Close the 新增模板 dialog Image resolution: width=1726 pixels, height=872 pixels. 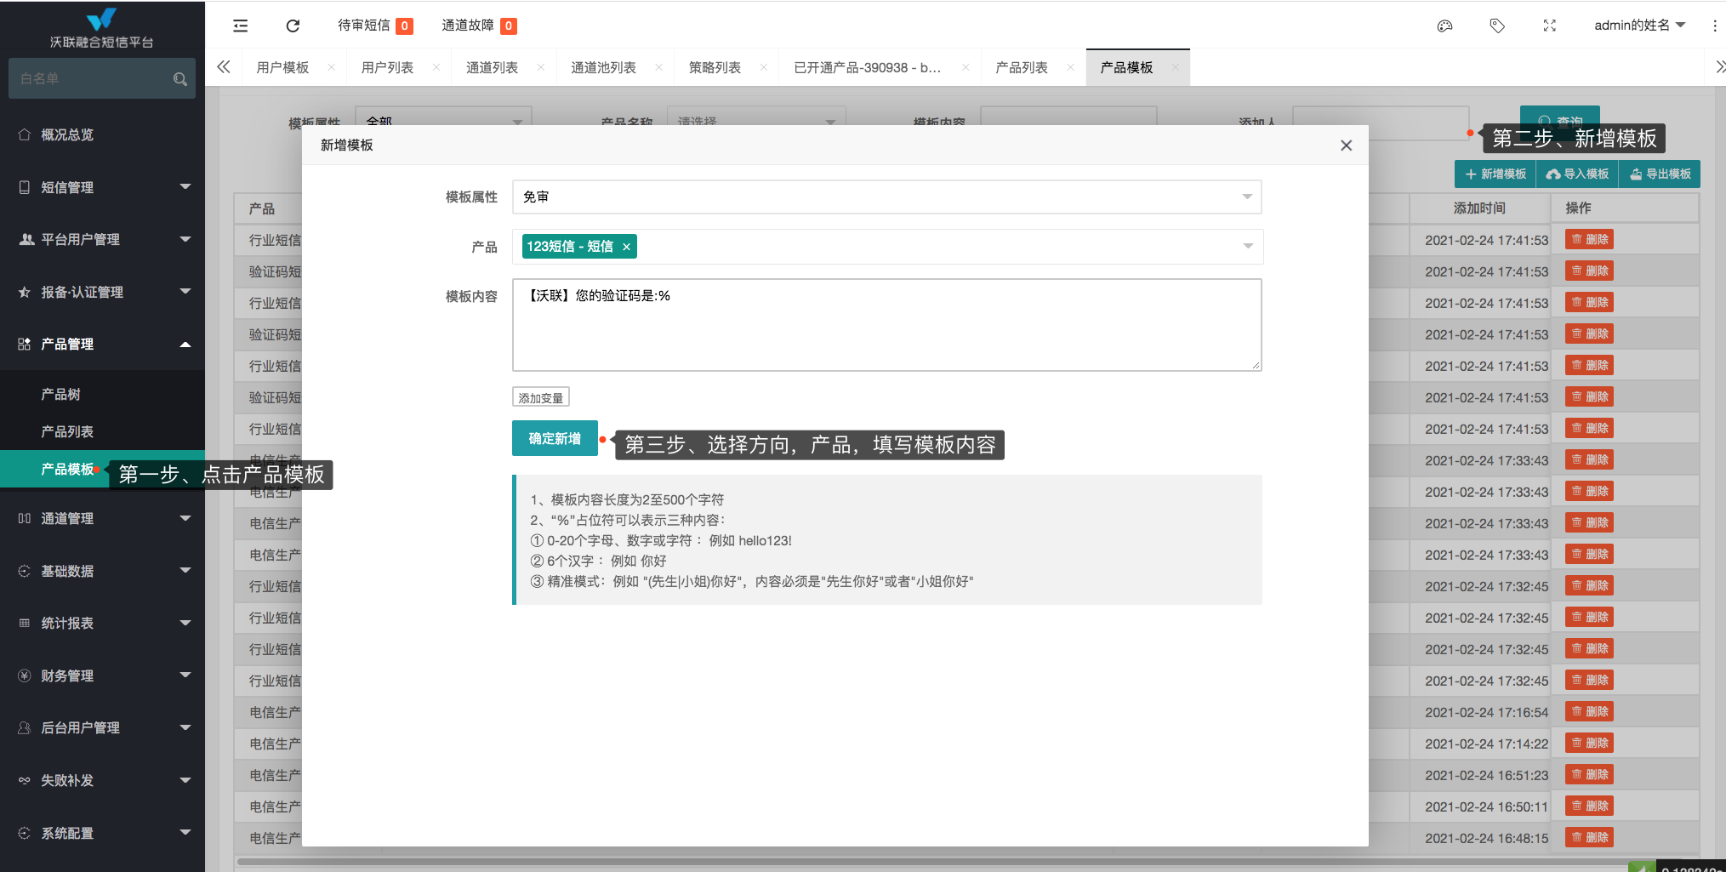click(x=1346, y=145)
